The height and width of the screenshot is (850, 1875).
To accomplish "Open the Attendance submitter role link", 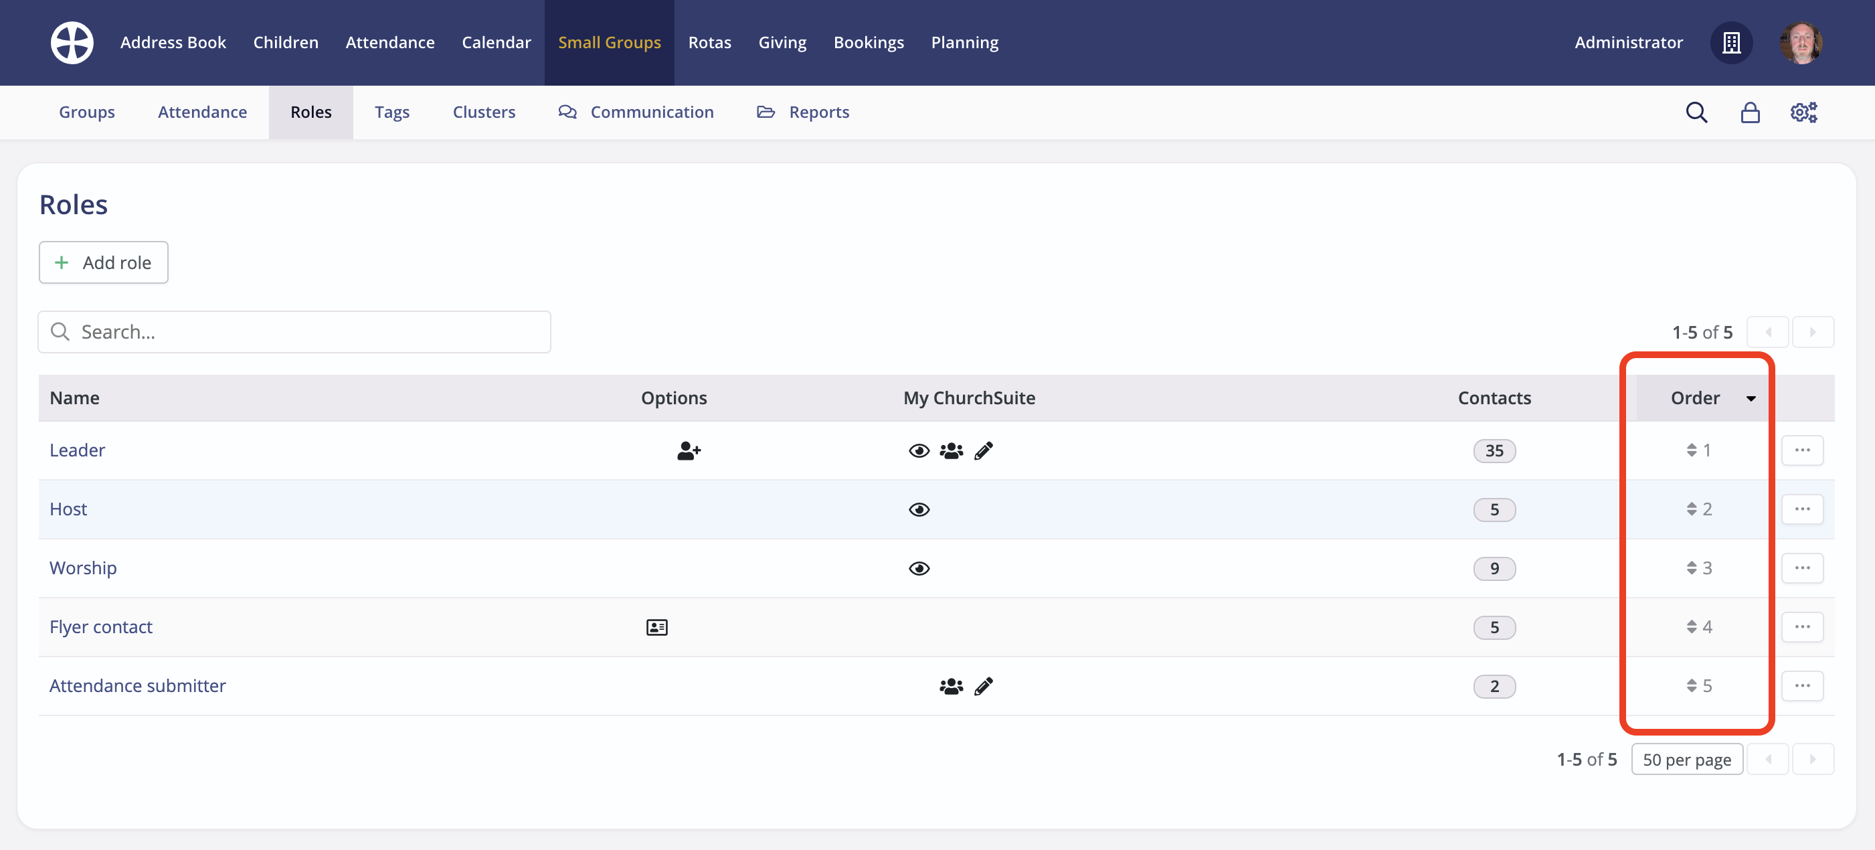I will tap(138, 685).
